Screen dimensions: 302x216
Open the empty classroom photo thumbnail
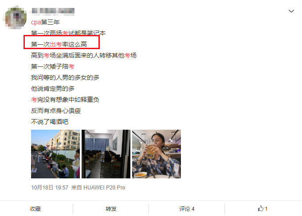[106, 154]
